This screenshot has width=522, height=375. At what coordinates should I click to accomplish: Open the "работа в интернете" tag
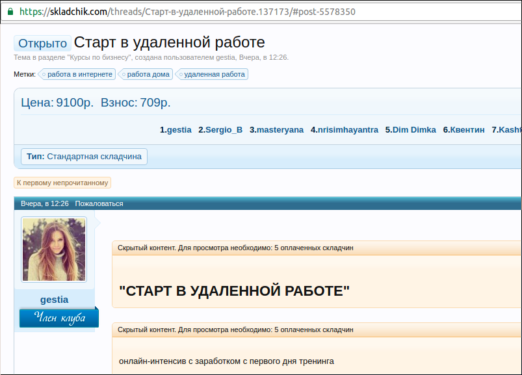coord(77,74)
